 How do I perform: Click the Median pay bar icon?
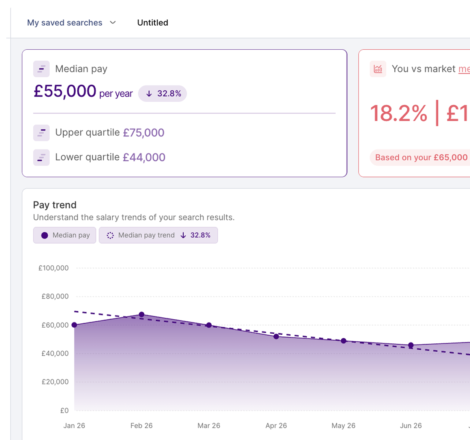41,69
